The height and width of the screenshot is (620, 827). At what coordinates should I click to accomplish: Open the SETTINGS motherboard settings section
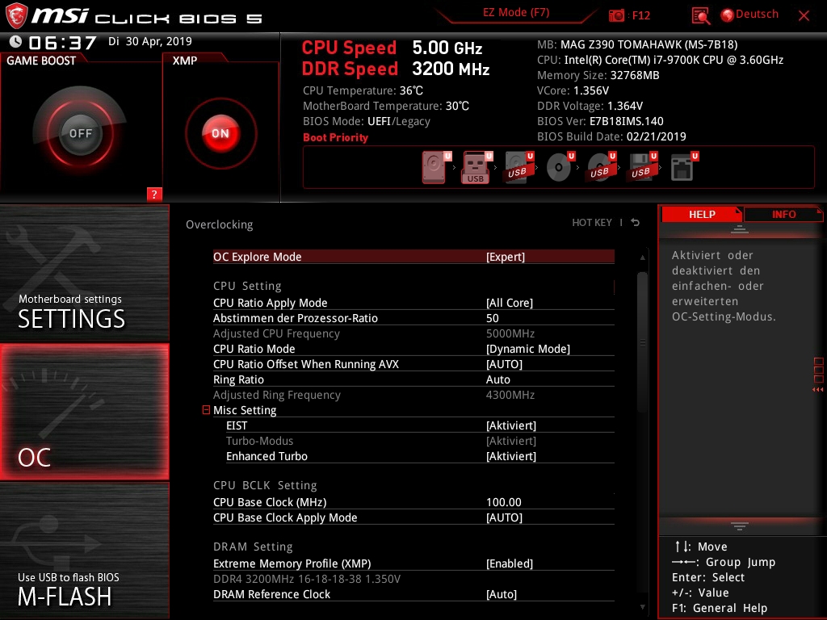pos(84,273)
